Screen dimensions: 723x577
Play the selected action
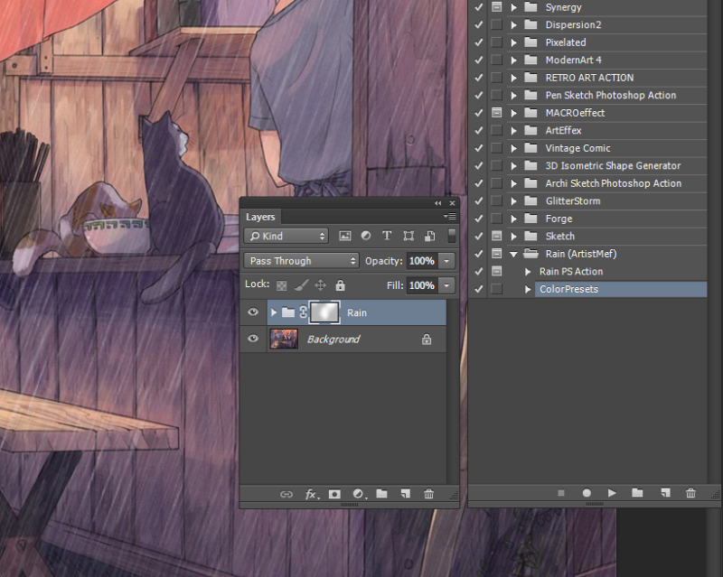(x=612, y=493)
